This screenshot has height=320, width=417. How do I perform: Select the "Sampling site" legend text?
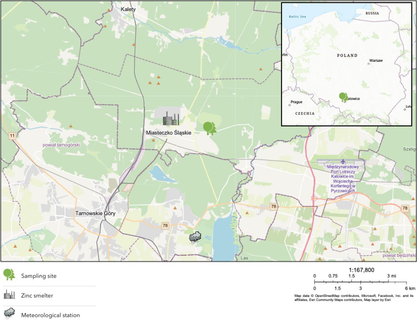pyautogui.click(x=39, y=276)
